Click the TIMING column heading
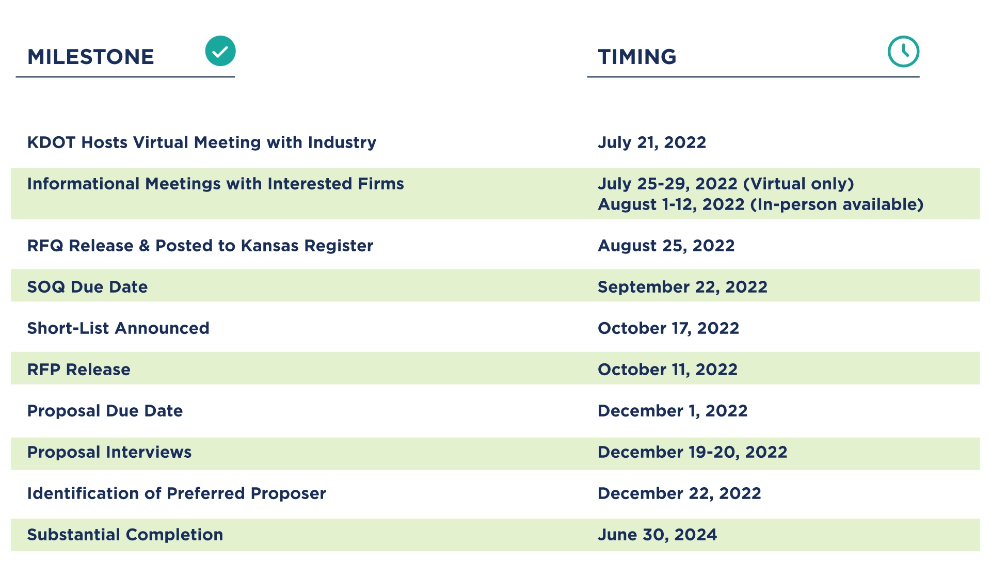Screen dimensions: 991x577 pyautogui.click(x=637, y=57)
